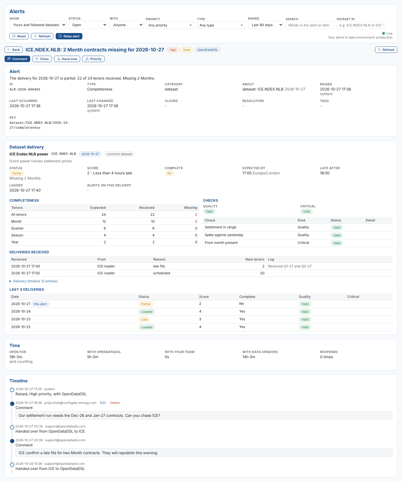Screen dimensions: 402x482
Task: Click the 2026-10-22 Loaded status badge
Action: click(146, 327)
